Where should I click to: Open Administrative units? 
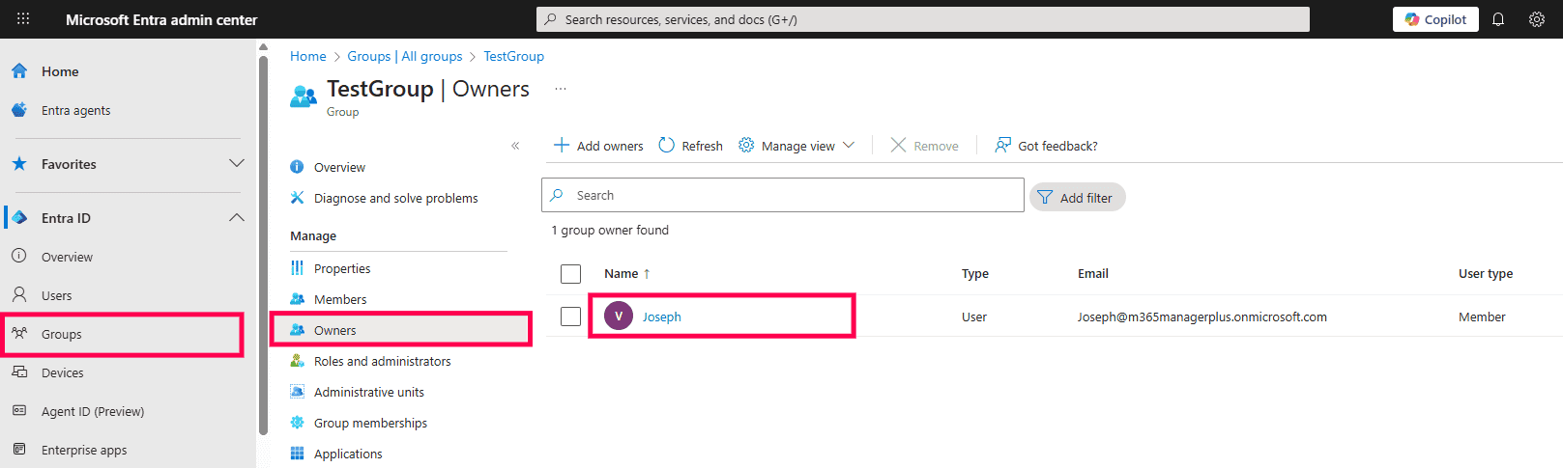369,392
